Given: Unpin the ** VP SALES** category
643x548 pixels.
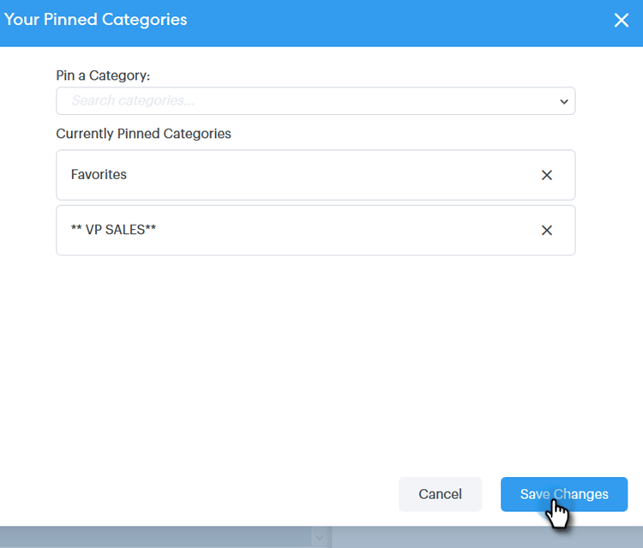Looking at the screenshot, I should click(546, 230).
